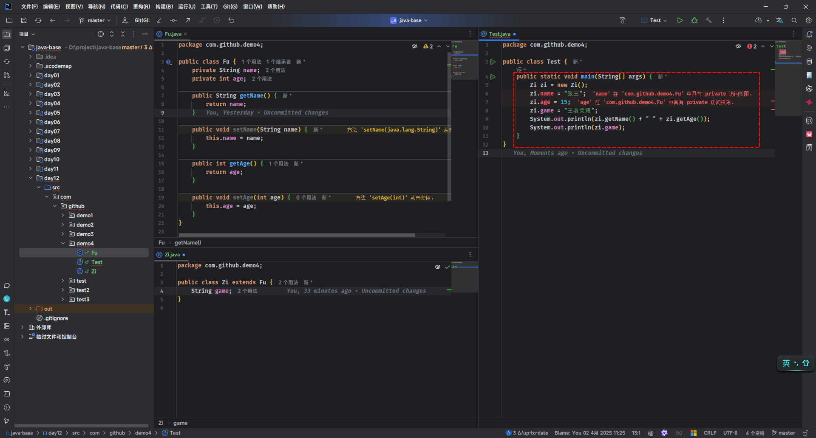This screenshot has width=816, height=438.
Task: Toggle inspection eye icon in Zi.java editor
Action: (437, 267)
